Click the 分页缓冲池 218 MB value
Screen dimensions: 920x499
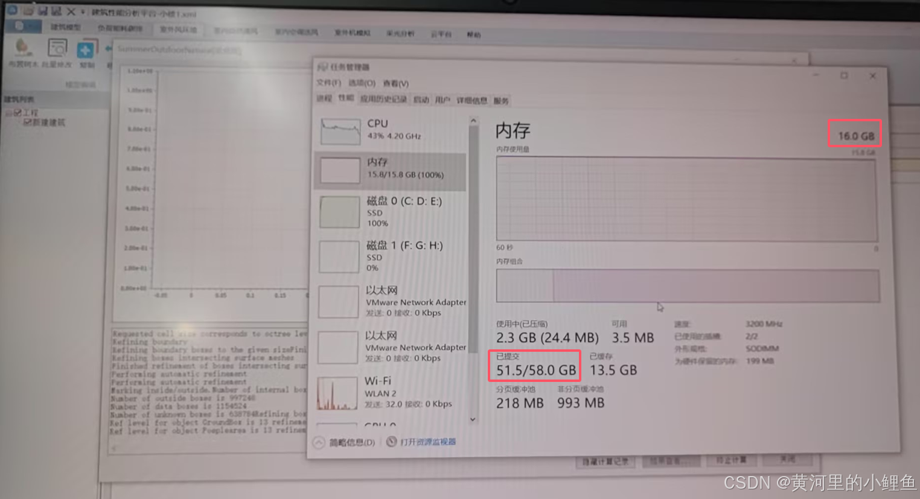point(520,403)
